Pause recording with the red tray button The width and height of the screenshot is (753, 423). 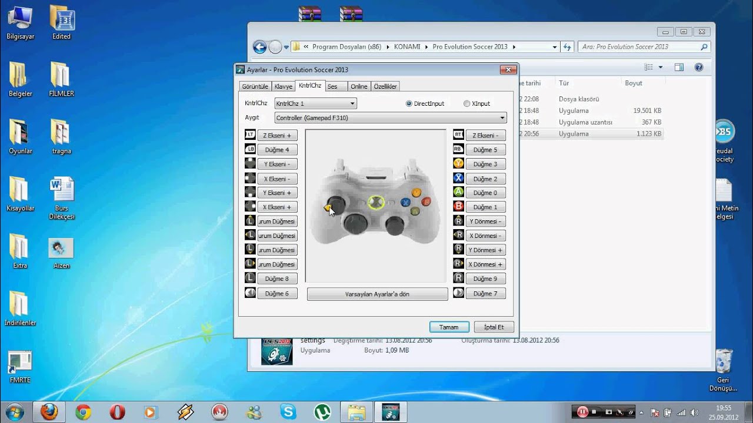582,412
